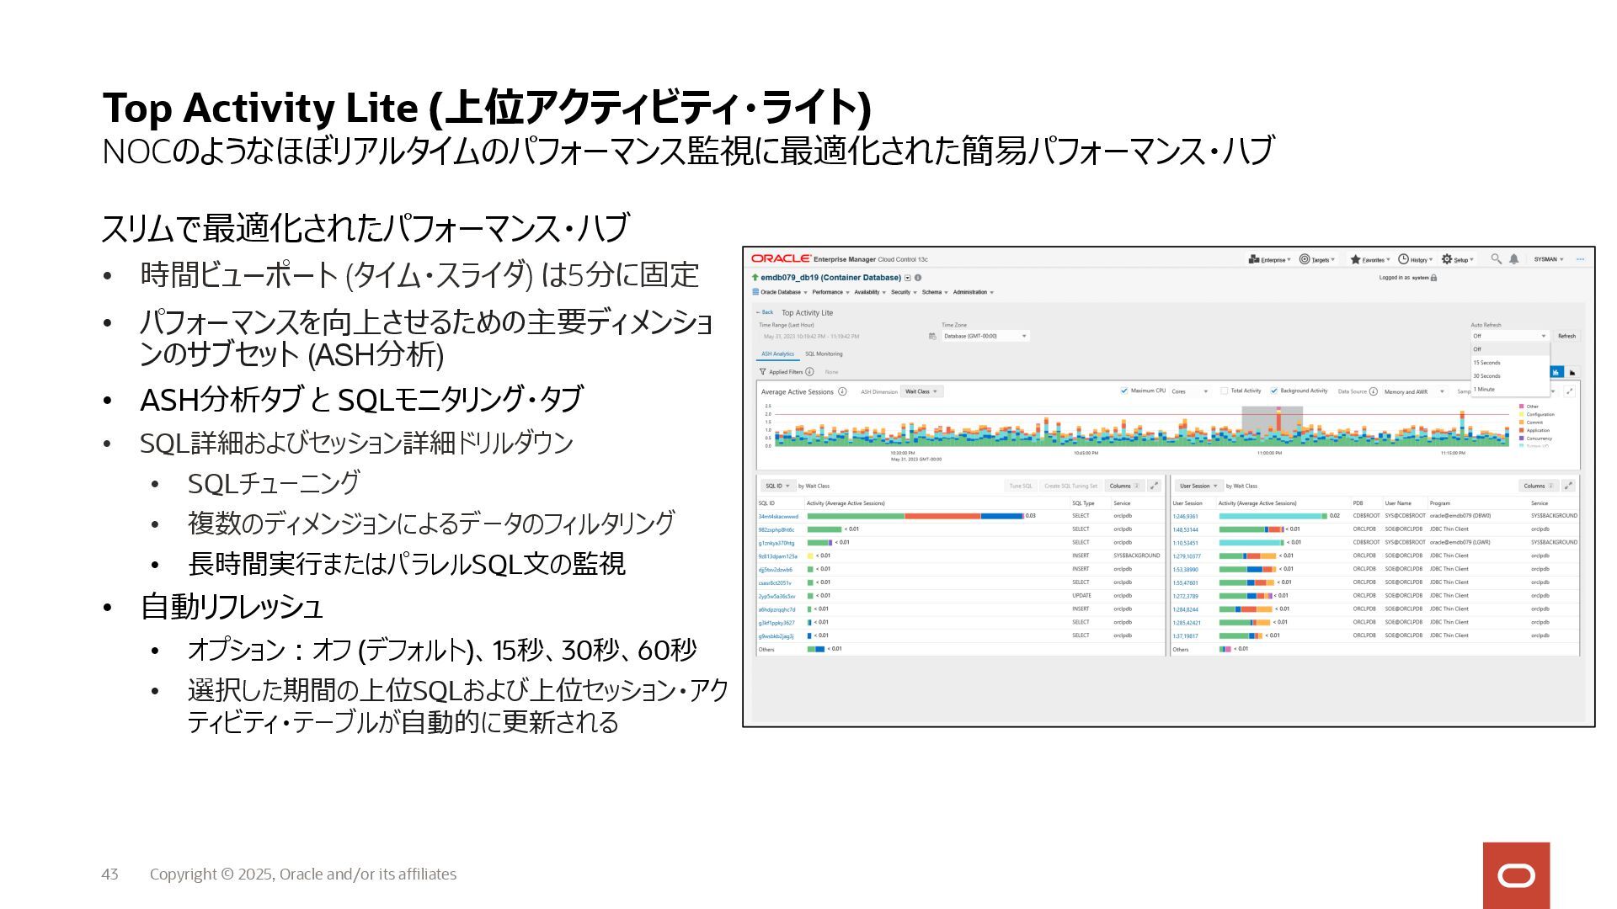Open the Cores dropdown
Image resolution: width=1617 pixels, height=909 pixels.
click(x=1189, y=391)
